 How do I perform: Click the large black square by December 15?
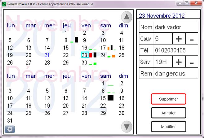111,98
